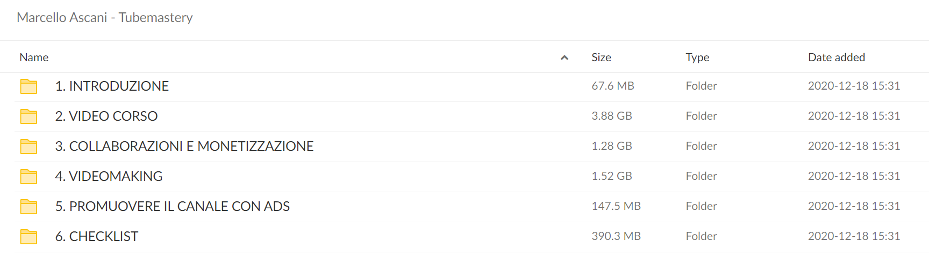The image size is (929, 277).
Task: Click the folder icon for 4. VIDEOMAKING
Action: [x=28, y=177]
